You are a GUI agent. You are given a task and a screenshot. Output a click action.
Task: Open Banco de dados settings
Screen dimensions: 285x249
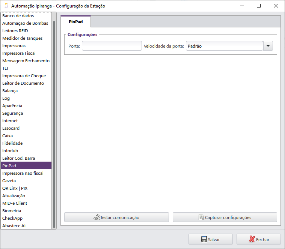26,16
